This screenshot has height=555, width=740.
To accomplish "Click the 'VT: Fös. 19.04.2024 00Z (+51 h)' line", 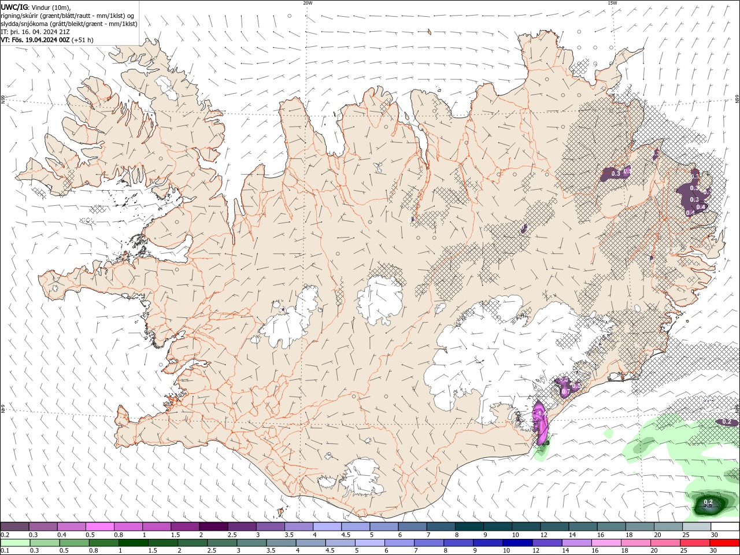I will click(47, 40).
